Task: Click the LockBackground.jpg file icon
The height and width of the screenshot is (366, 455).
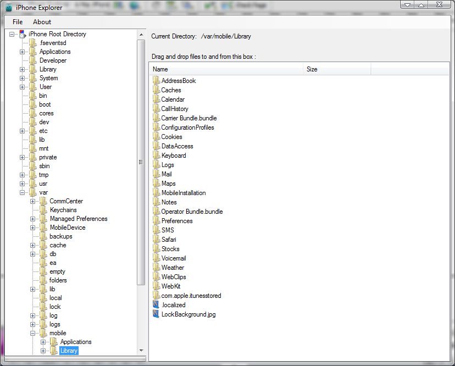Action: (x=156, y=314)
